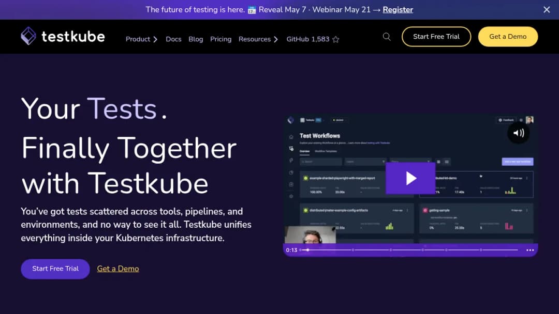Open the site search magnifier icon
This screenshot has height=314, width=559.
coord(387,37)
